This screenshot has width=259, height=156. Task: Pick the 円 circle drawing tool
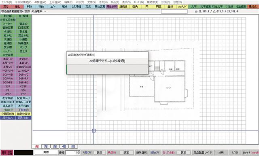tap(146, 6)
